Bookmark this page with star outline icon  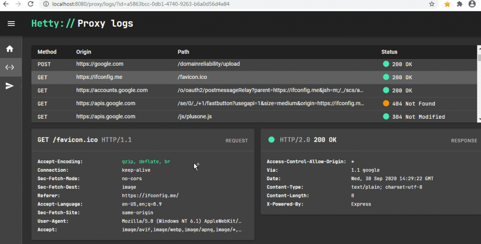432,4
